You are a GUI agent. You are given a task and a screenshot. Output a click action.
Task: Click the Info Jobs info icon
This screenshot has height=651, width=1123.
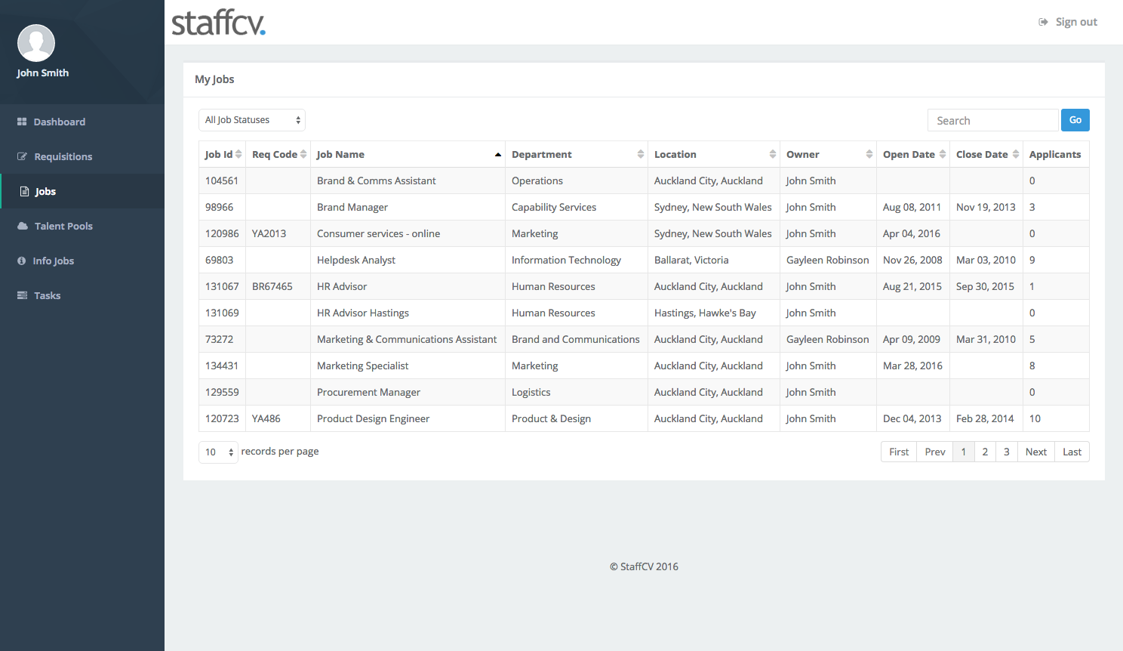(21, 261)
